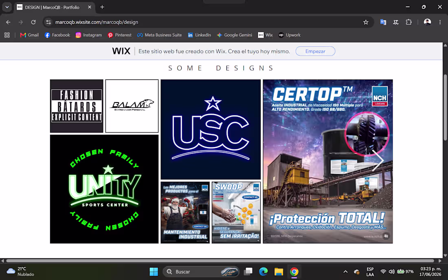Click the Empezar button
This screenshot has height=280, width=448.
point(315,51)
